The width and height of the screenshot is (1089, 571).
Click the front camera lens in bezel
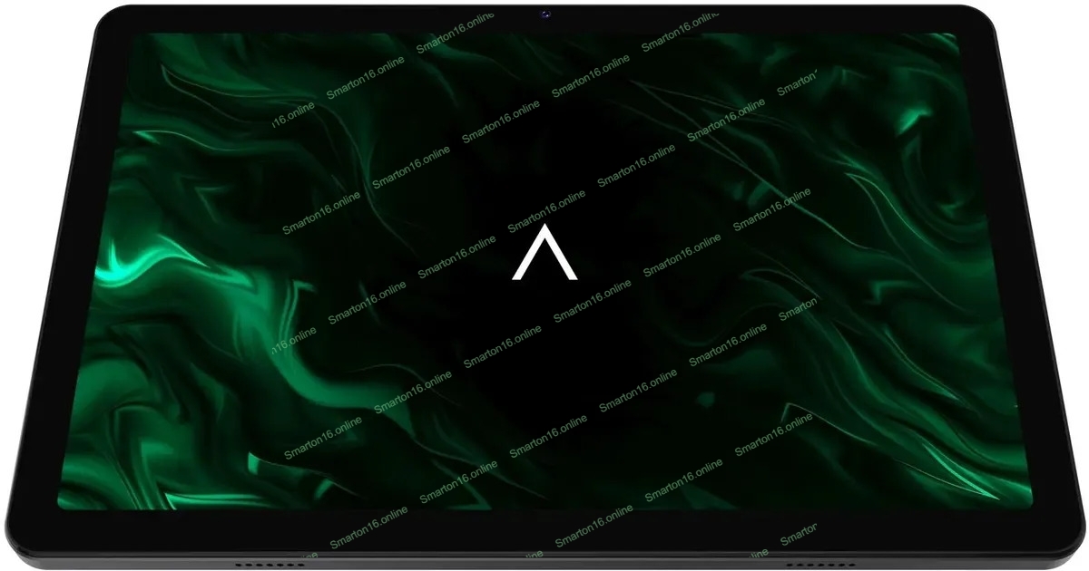pyautogui.click(x=544, y=14)
